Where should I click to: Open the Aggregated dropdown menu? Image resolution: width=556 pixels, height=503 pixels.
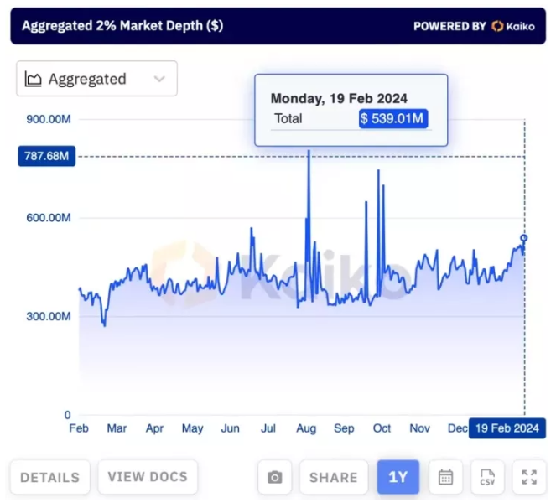point(96,79)
